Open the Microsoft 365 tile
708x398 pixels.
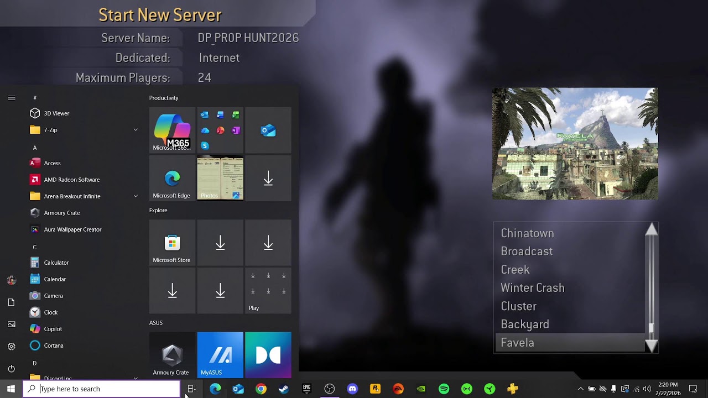point(172,130)
